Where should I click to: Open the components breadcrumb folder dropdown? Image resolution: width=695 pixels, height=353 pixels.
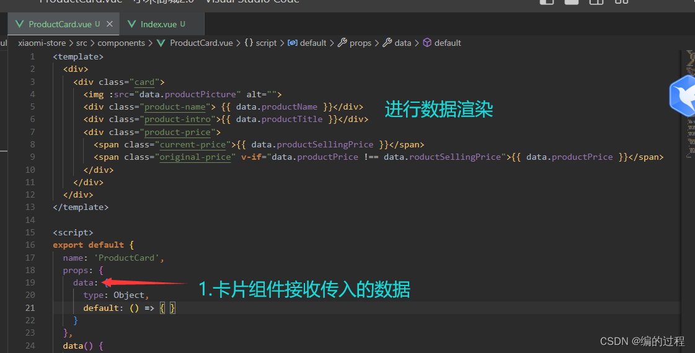121,43
